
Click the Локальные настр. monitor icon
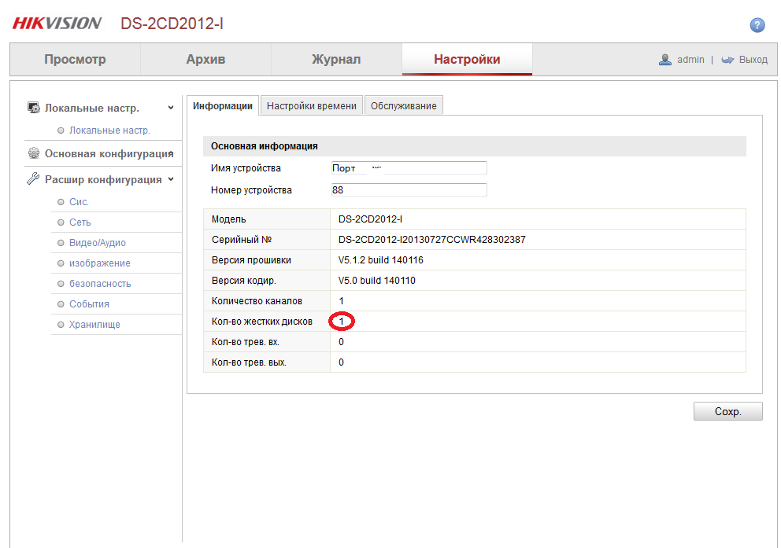[33, 108]
